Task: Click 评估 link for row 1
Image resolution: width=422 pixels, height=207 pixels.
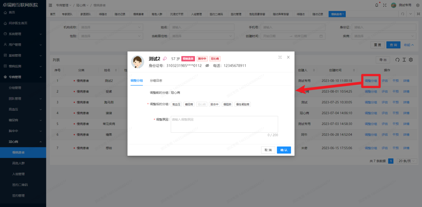Action: click(x=385, y=81)
